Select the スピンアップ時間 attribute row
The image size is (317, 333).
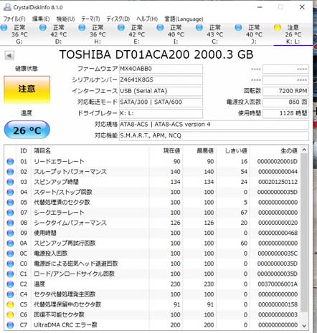click(x=152, y=182)
